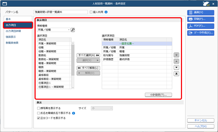This screenshot has width=218, height=132.
Task: Select the --固定位置-- row in 選択済項目
Action: point(137,43)
